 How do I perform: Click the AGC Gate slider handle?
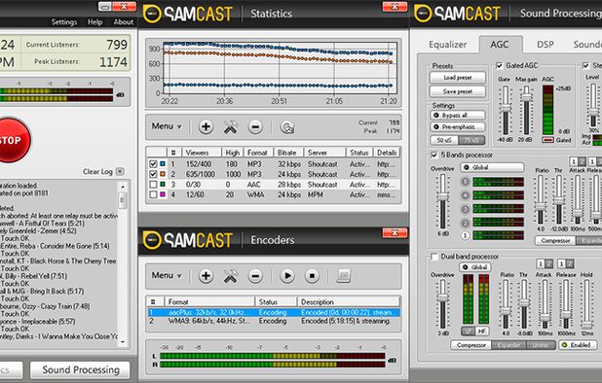click(x=506, y=109)
